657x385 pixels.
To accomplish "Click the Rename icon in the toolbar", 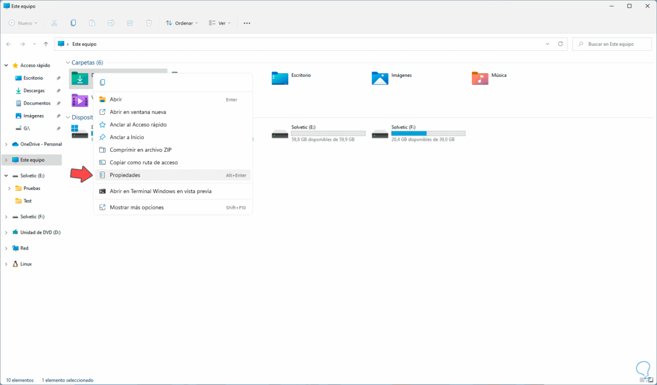I will coord(111,23).
